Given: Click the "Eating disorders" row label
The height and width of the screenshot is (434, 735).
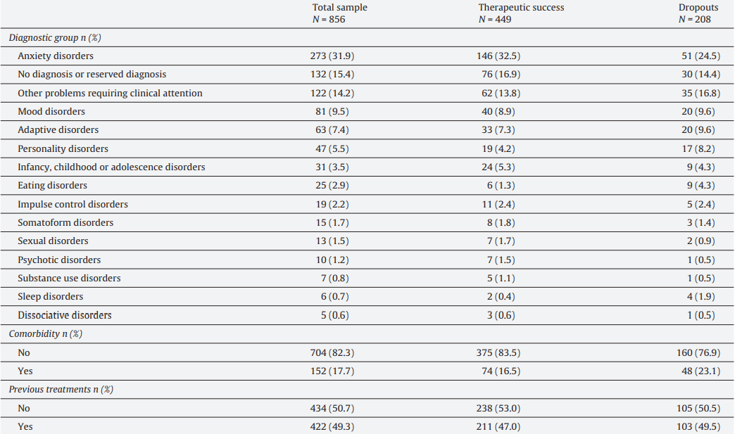Looking at the screenshot, I should 53,185.
